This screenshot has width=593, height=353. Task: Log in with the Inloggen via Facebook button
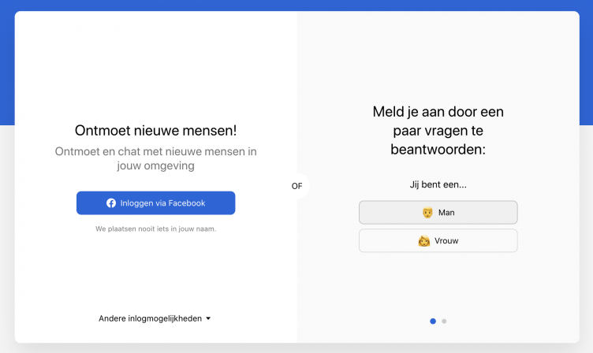tap(155, 203)
